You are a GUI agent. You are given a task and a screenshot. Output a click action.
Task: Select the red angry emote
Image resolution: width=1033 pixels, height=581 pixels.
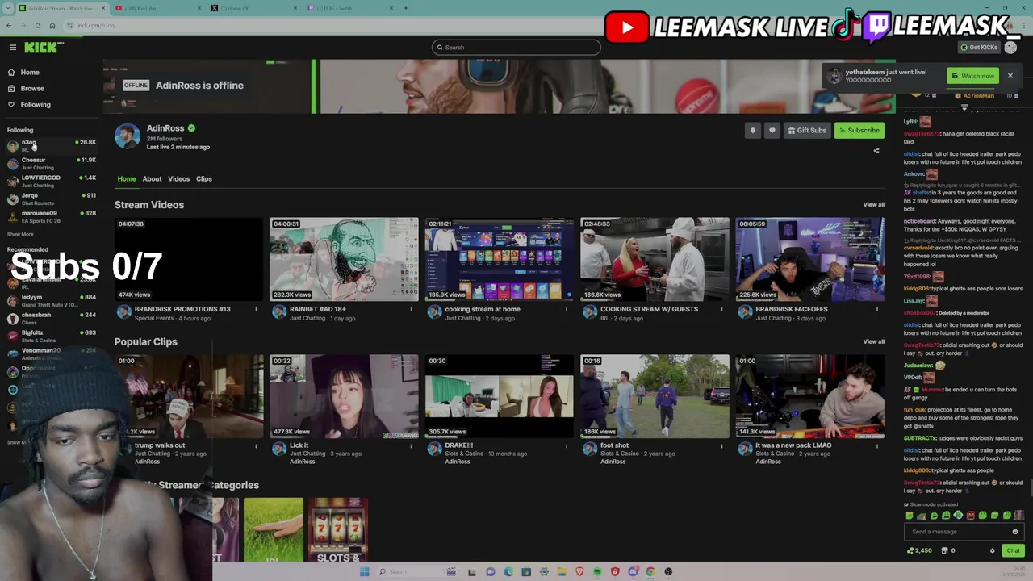tap(970, 516)
